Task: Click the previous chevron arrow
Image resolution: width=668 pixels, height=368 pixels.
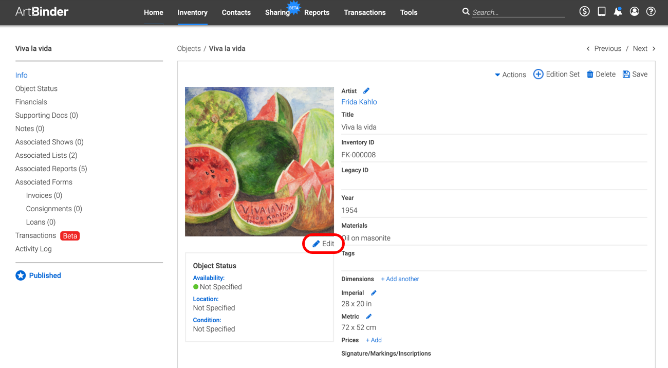Action: point(588,49)
